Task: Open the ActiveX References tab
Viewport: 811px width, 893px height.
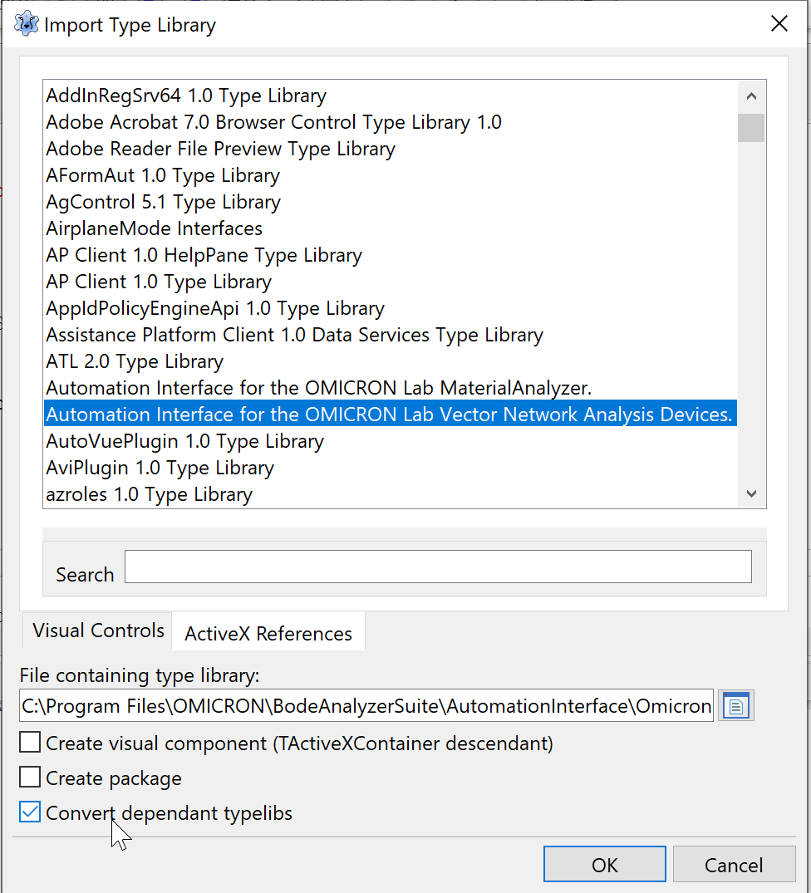Action: click(268, 633)
